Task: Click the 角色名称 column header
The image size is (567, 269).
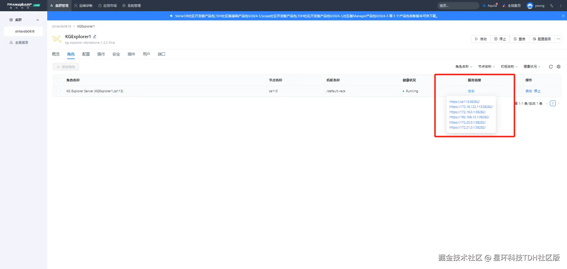Action: 73,80
